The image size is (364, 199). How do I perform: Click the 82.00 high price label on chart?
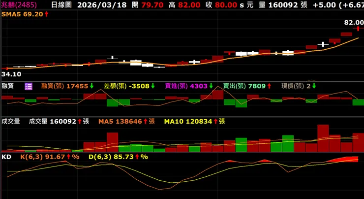tap(354, 23)
